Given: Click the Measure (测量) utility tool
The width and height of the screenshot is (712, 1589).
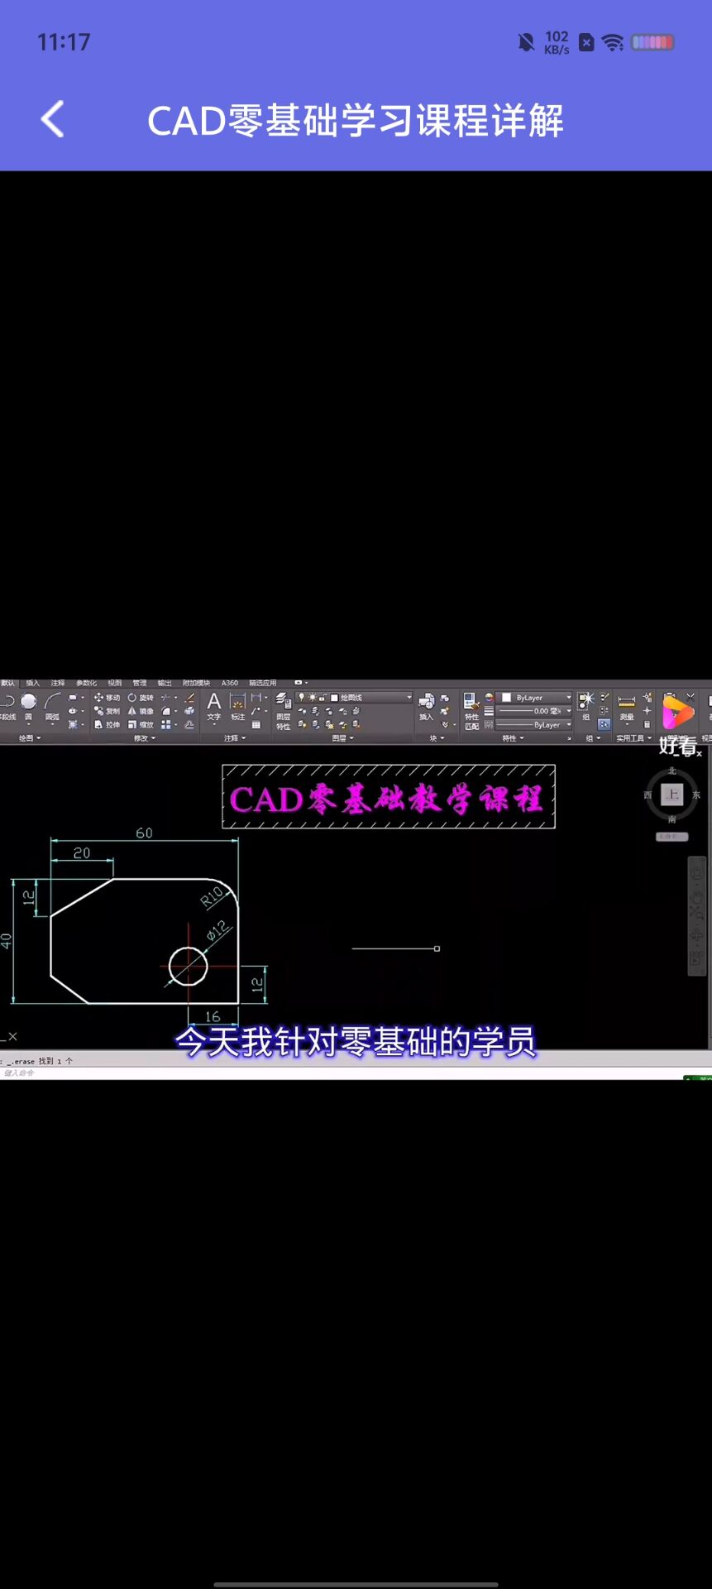Looking at the screenshot, I should coord(627,707).
